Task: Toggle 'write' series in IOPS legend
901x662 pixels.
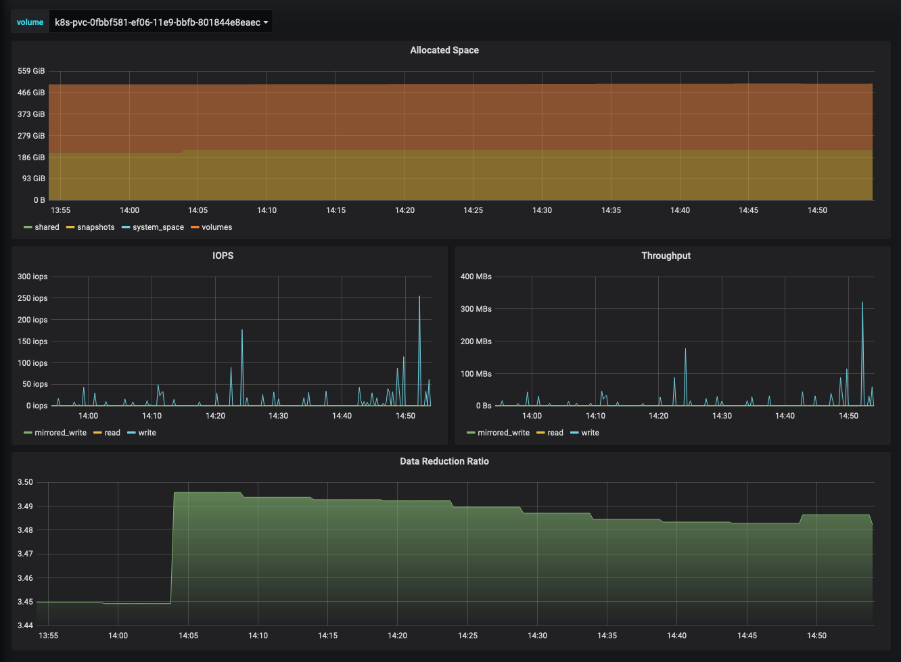Action: 147,433
